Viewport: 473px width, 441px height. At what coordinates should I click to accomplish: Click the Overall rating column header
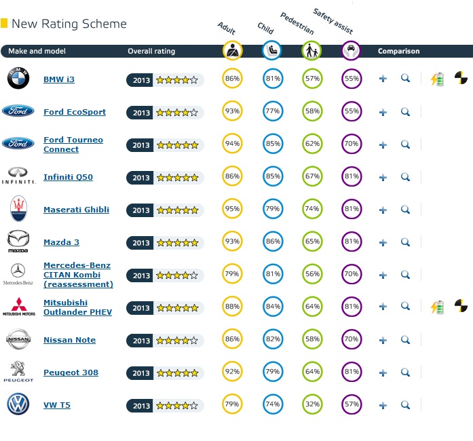coord(151,51)
